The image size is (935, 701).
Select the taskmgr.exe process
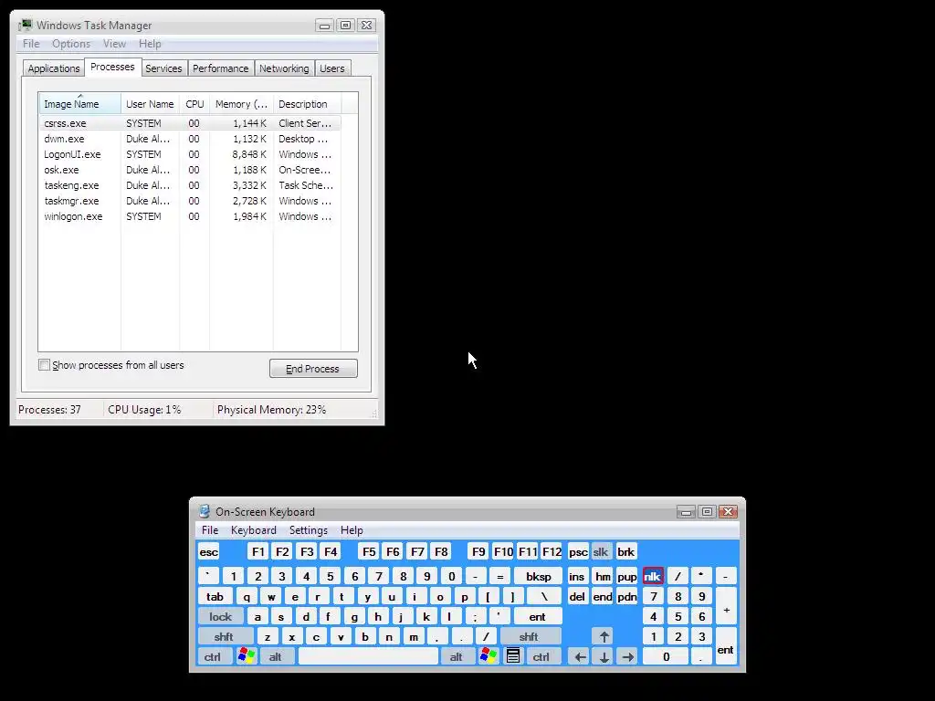190,200
